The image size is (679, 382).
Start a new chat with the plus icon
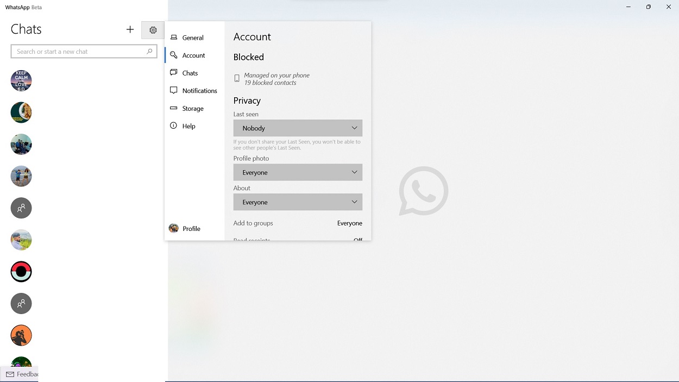pyautogui.click(x=130, y=30)
